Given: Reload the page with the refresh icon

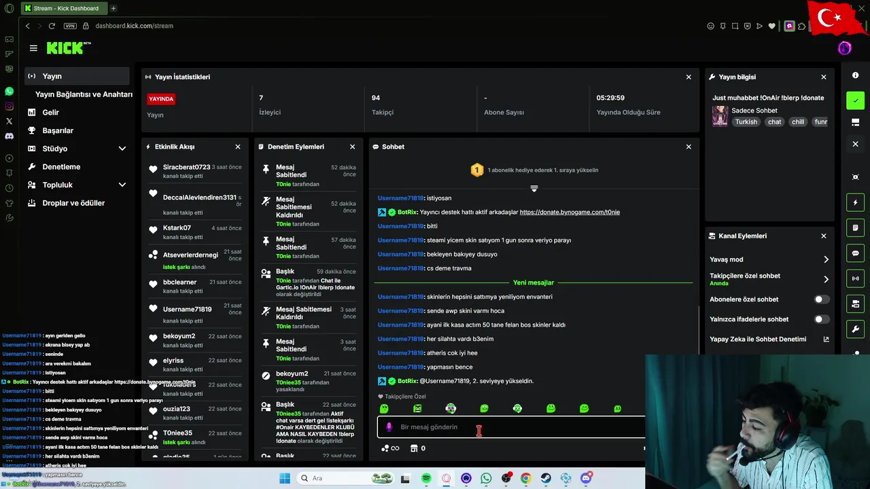Looking at the screenshot, I should pos(52,26).
